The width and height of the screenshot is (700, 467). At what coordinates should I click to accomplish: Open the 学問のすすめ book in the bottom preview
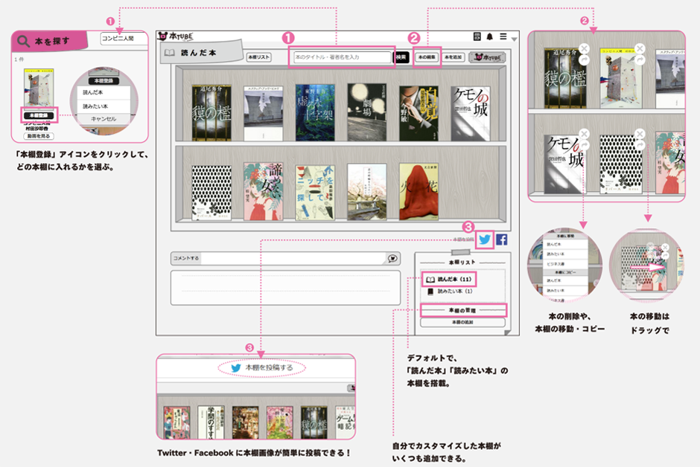tap(211, 422)
